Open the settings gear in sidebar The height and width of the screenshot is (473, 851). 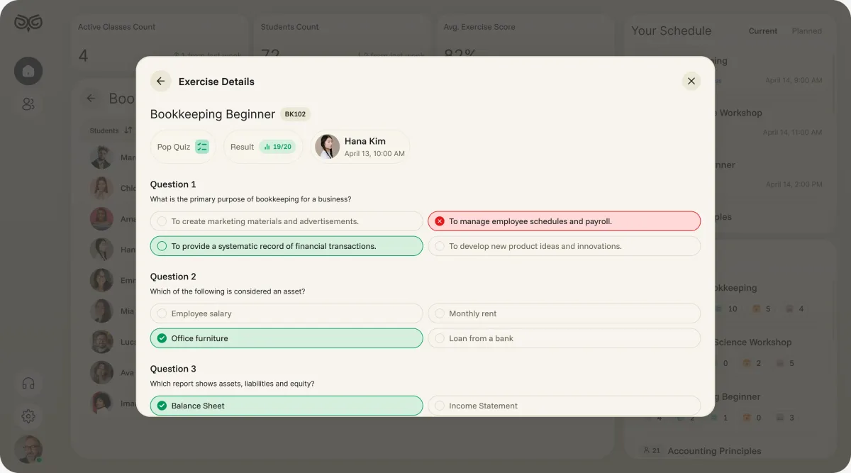point(28,416)
